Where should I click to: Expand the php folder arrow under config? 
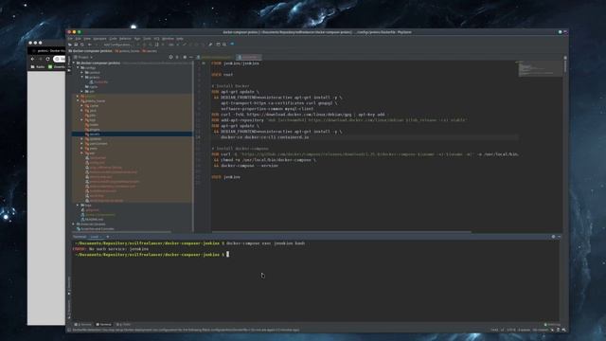82,91
